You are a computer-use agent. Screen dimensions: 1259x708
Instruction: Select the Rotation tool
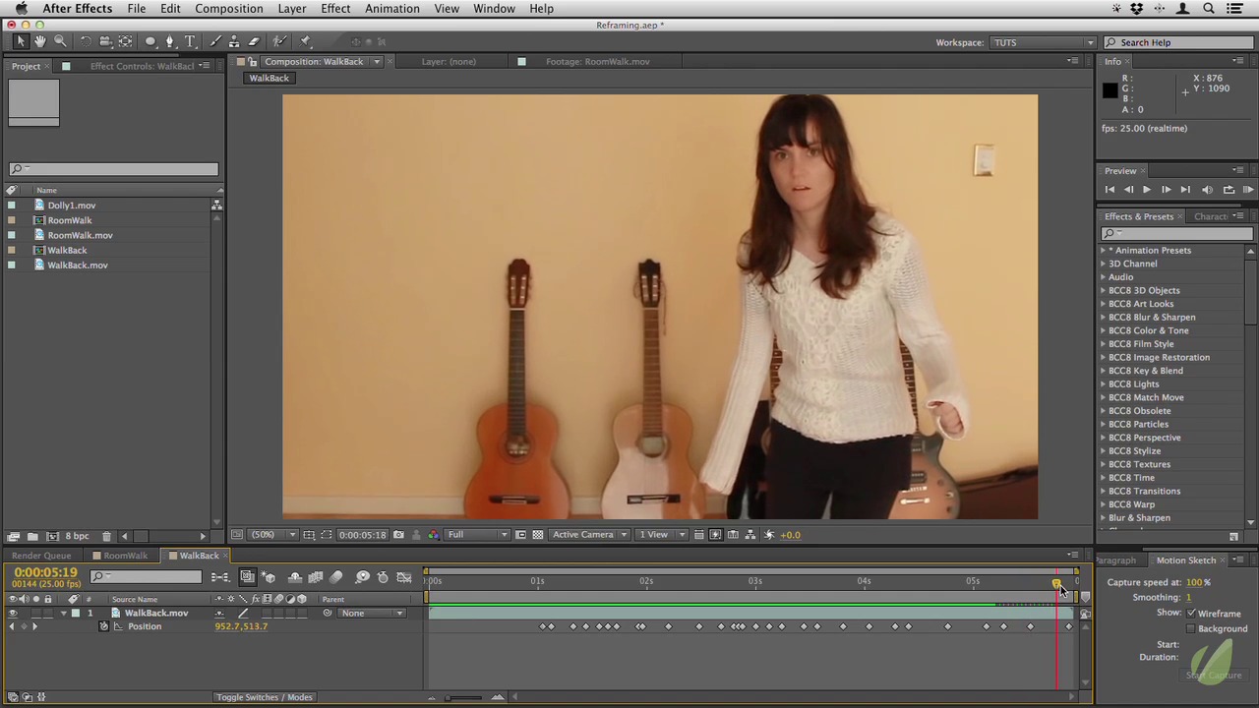coord(86,41)
